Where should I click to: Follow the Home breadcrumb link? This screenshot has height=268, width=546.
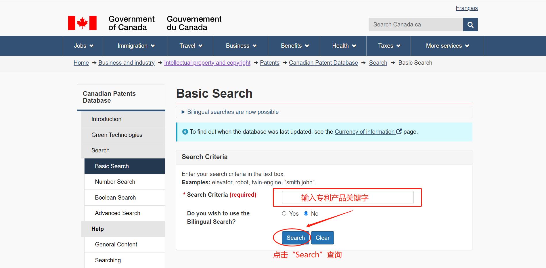coord(81,63)
